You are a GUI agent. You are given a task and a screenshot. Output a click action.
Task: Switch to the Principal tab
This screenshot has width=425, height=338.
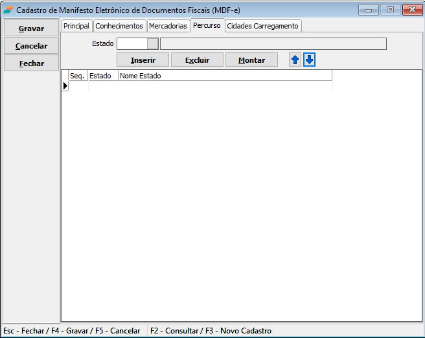(76, 26)
